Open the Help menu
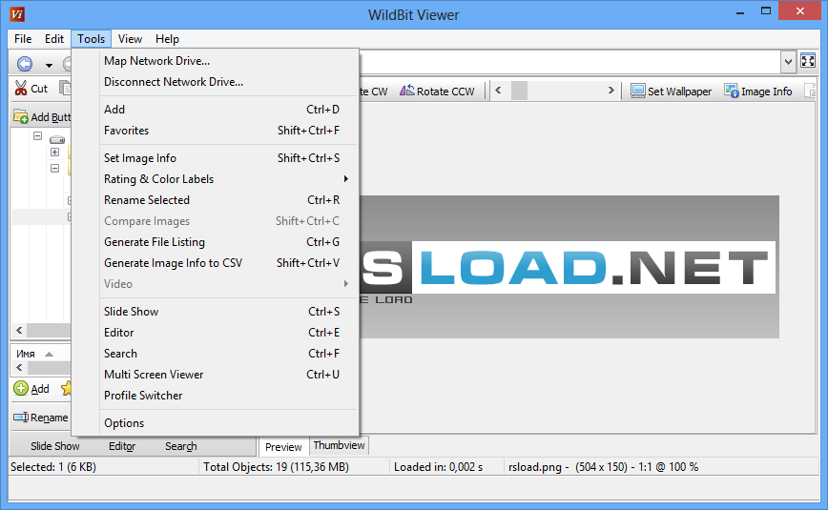The width and height of the screenshot is (828, 510). coord(167,39)
